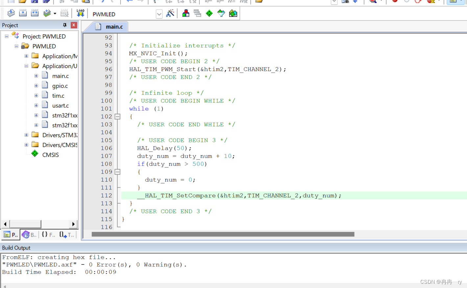This screenshot has width=467, height=288.
Task: Click the LOAD download-to-flash icon
Action: click(x=81, y=13)
